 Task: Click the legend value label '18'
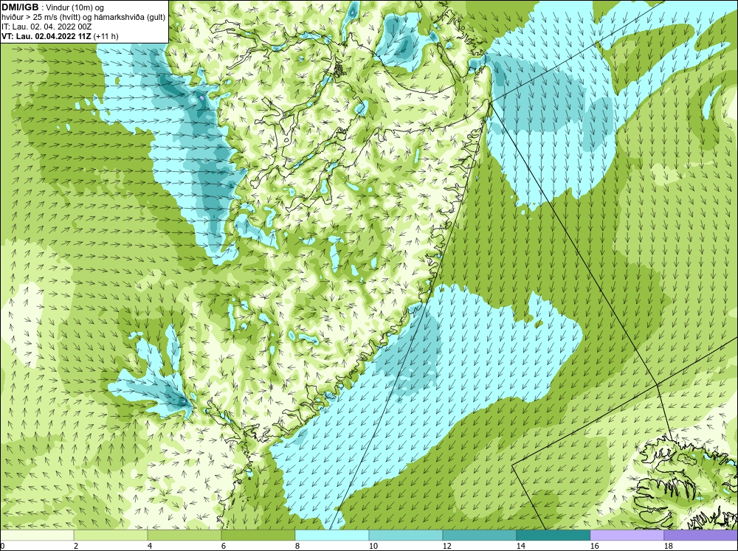click(x=668, y=546)
